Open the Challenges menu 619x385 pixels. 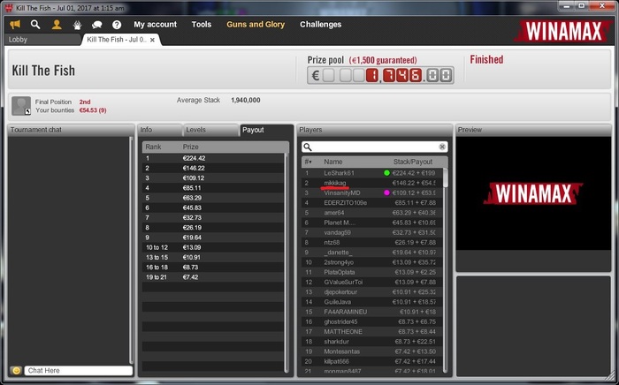click(x=320, y=25)
